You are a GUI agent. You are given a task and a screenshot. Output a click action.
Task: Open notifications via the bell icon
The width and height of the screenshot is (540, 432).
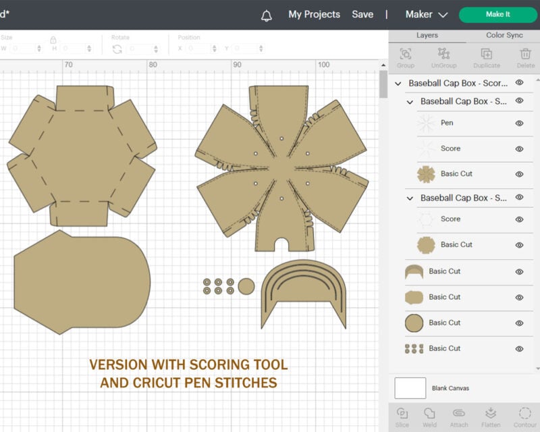(266, 14)
